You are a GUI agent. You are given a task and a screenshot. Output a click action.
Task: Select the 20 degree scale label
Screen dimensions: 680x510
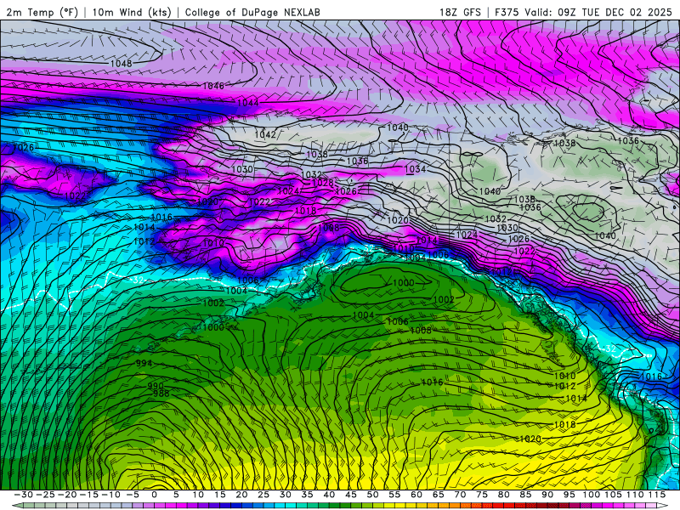click(x=241, y=495)
